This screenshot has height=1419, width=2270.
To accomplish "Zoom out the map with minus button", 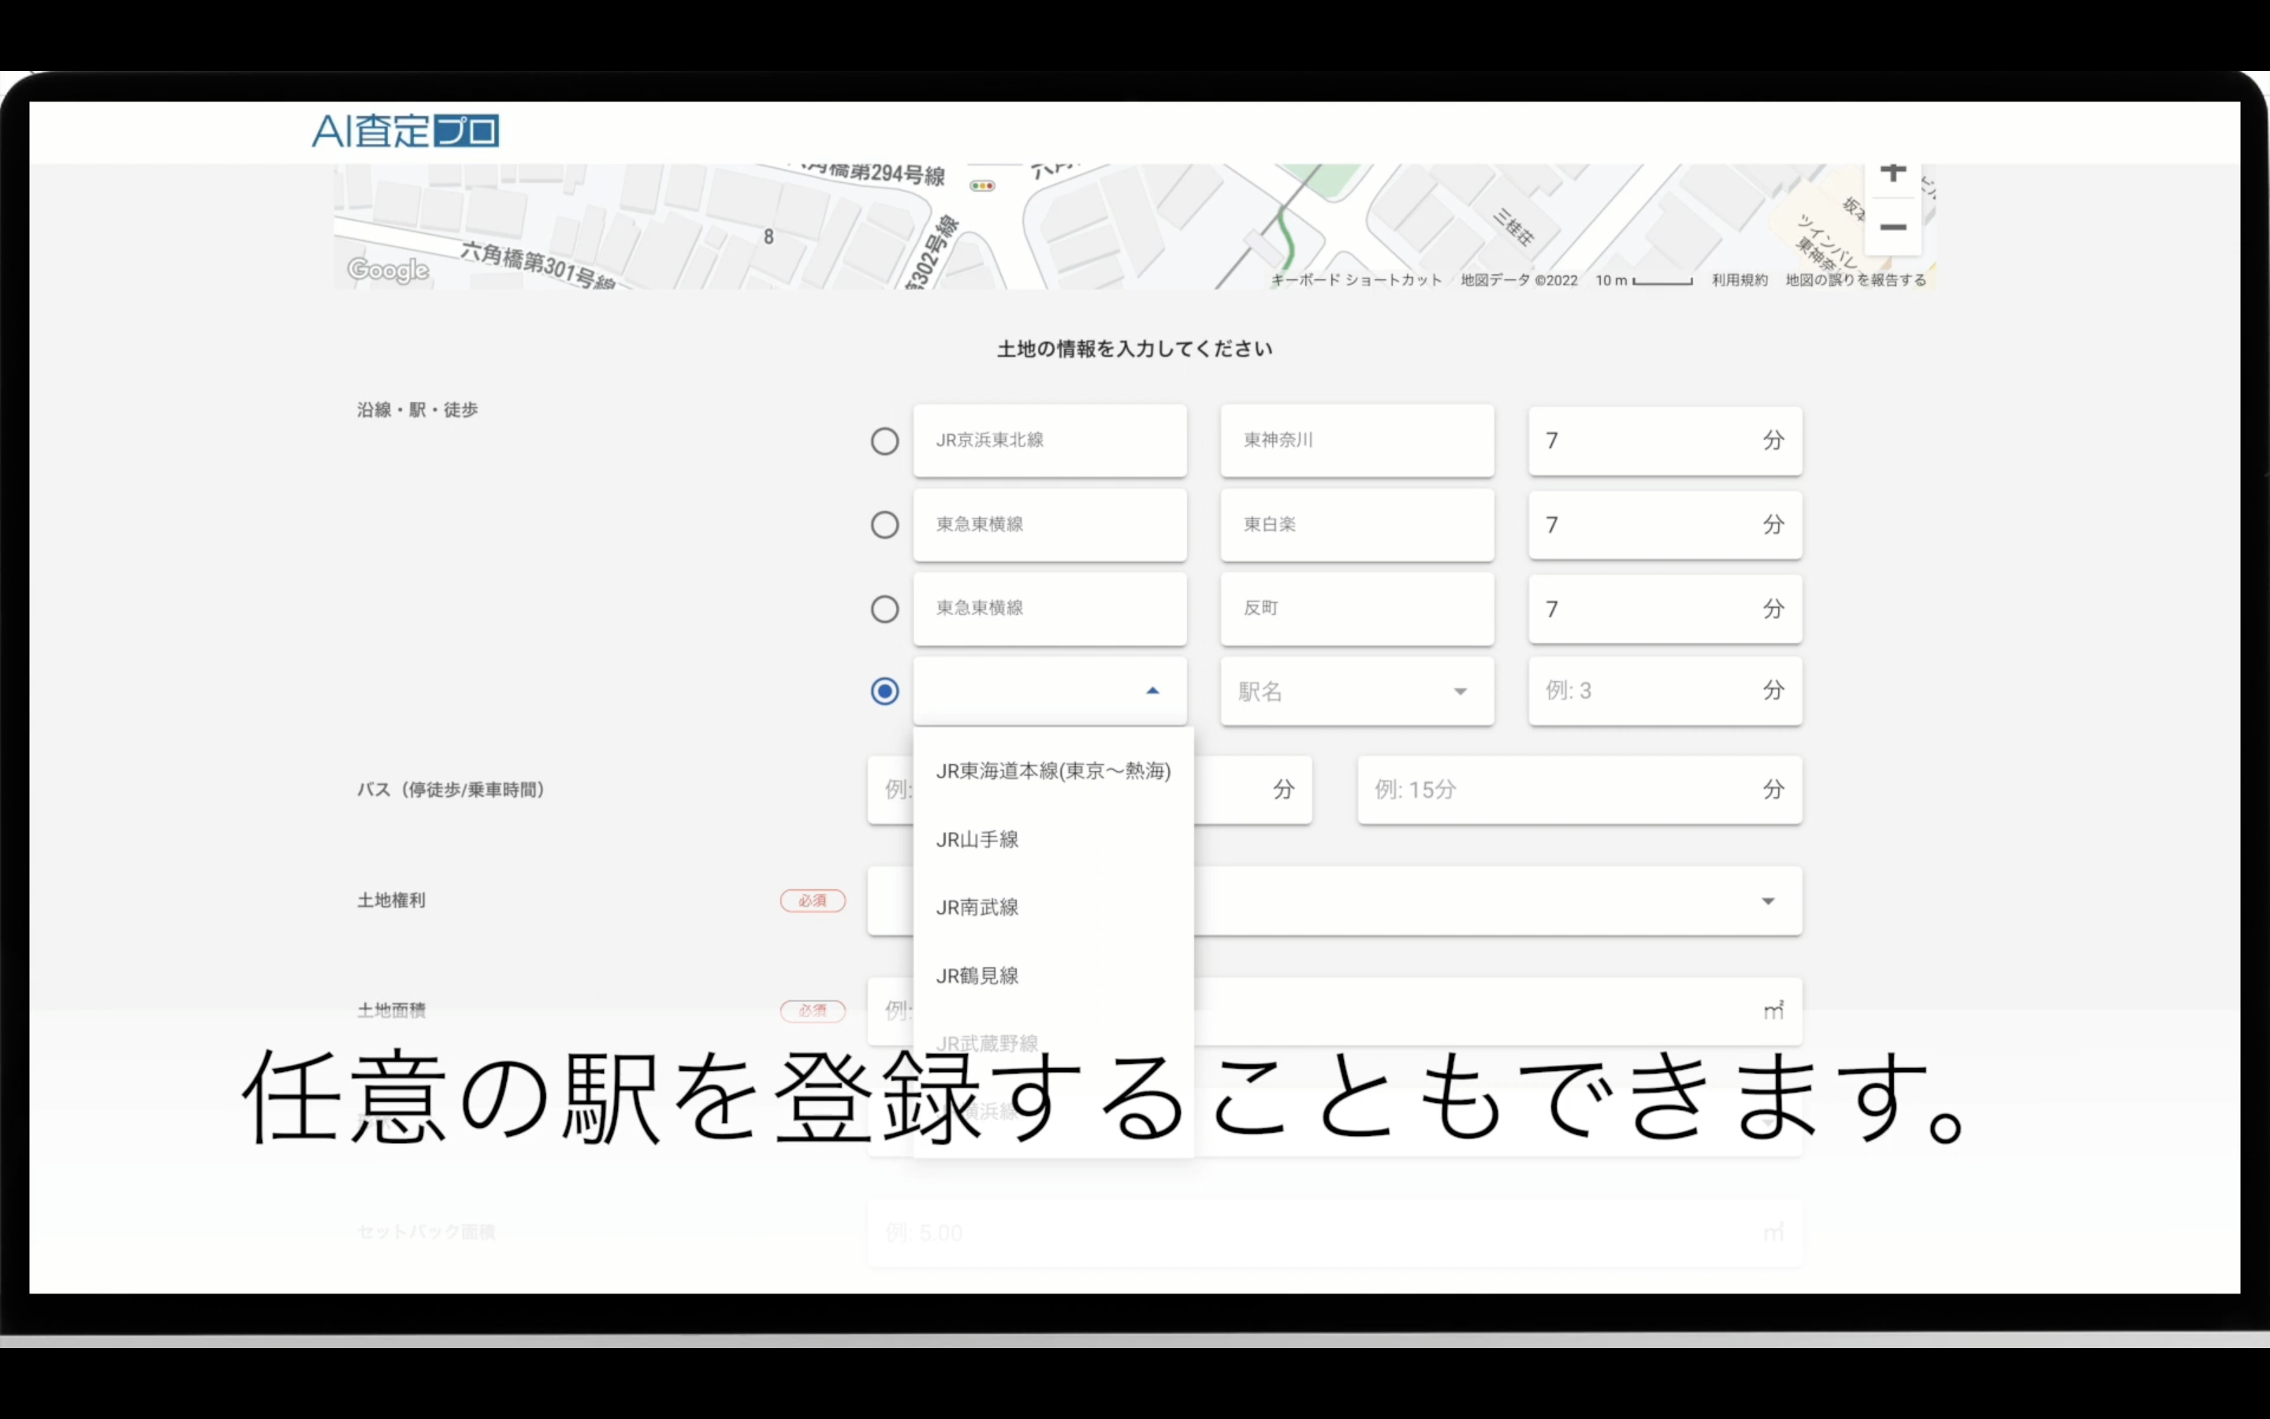I will pos(1893,227).
